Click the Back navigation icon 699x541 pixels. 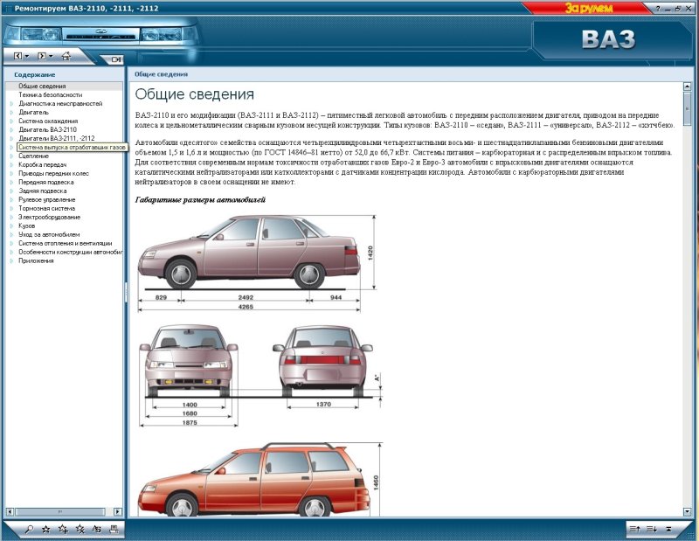(x=17, y=56)
